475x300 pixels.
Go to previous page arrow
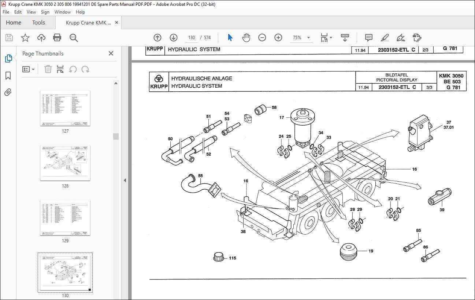click(157, 38)
